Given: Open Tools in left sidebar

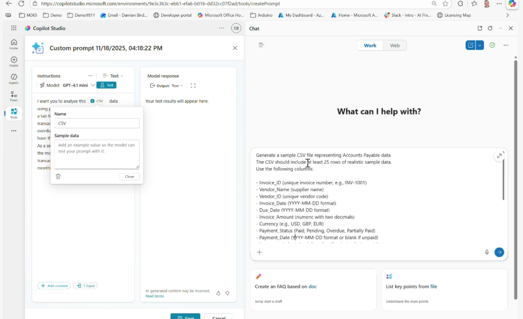Looking at the screenshot, I should [x=14, y=114].
